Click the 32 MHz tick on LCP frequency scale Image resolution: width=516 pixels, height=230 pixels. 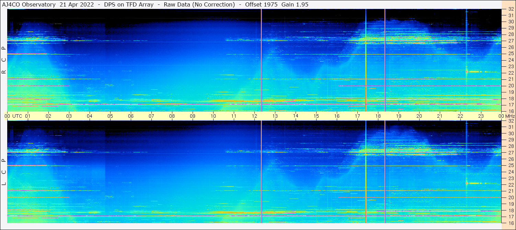click(511, 121)
